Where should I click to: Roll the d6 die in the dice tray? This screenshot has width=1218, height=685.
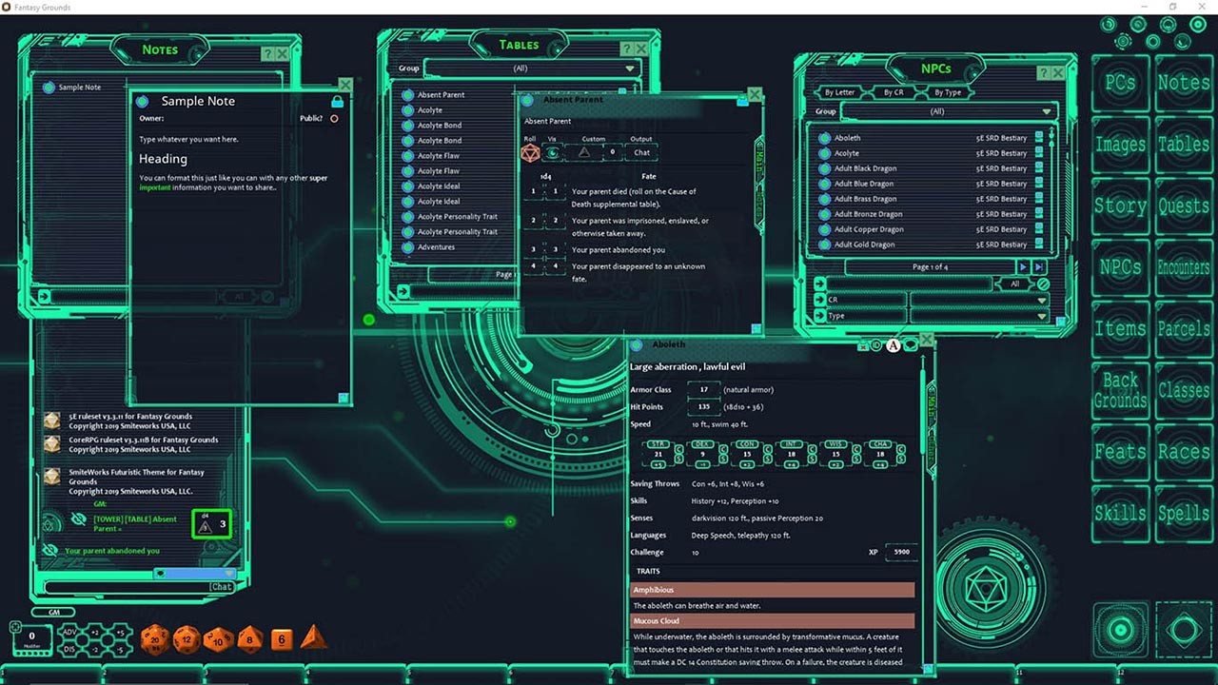pos(282,639)
